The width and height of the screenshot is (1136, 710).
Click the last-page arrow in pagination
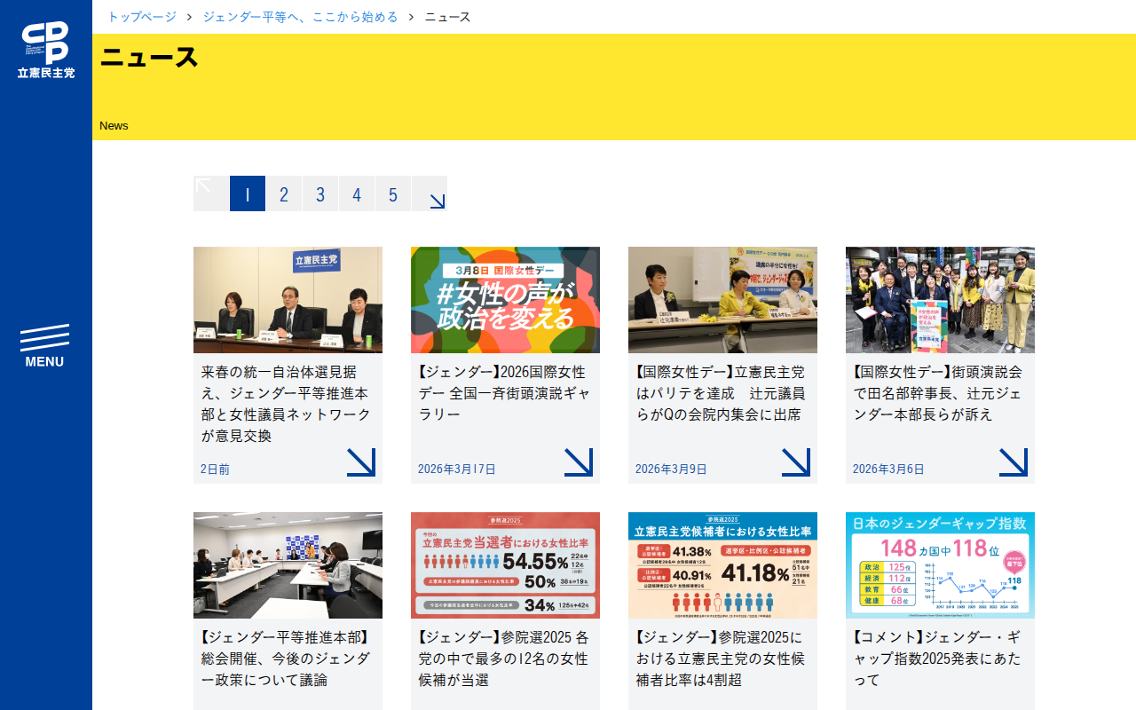[x=430, y=193]
